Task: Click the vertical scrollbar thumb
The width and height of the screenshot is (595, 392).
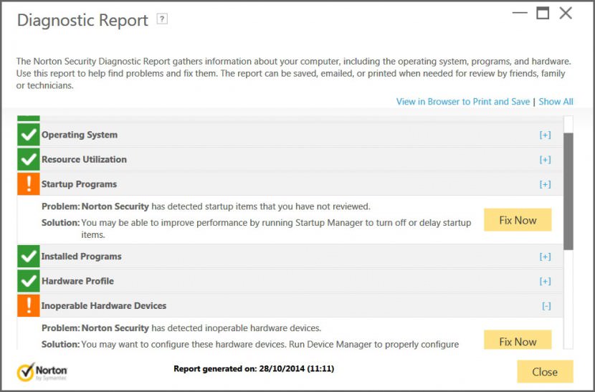Action: click(x=568, y=191)
